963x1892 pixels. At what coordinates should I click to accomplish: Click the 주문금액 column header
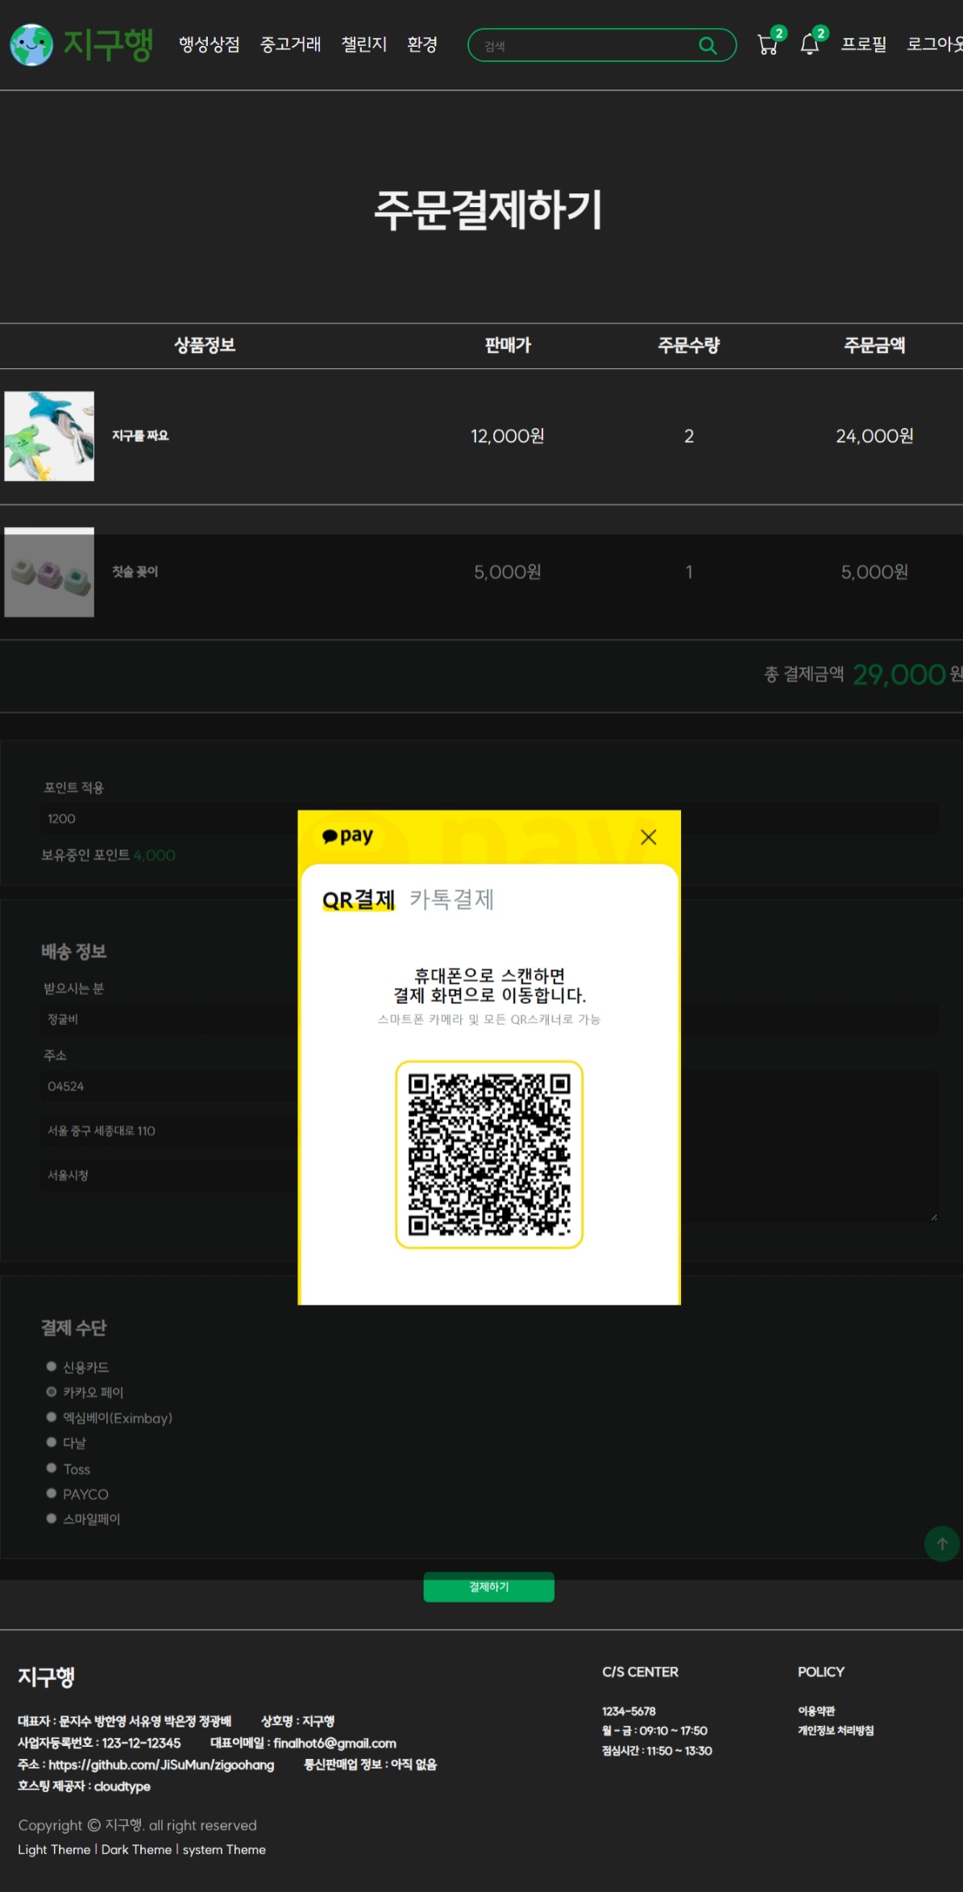pyautogui.click(x=874, y=346)
